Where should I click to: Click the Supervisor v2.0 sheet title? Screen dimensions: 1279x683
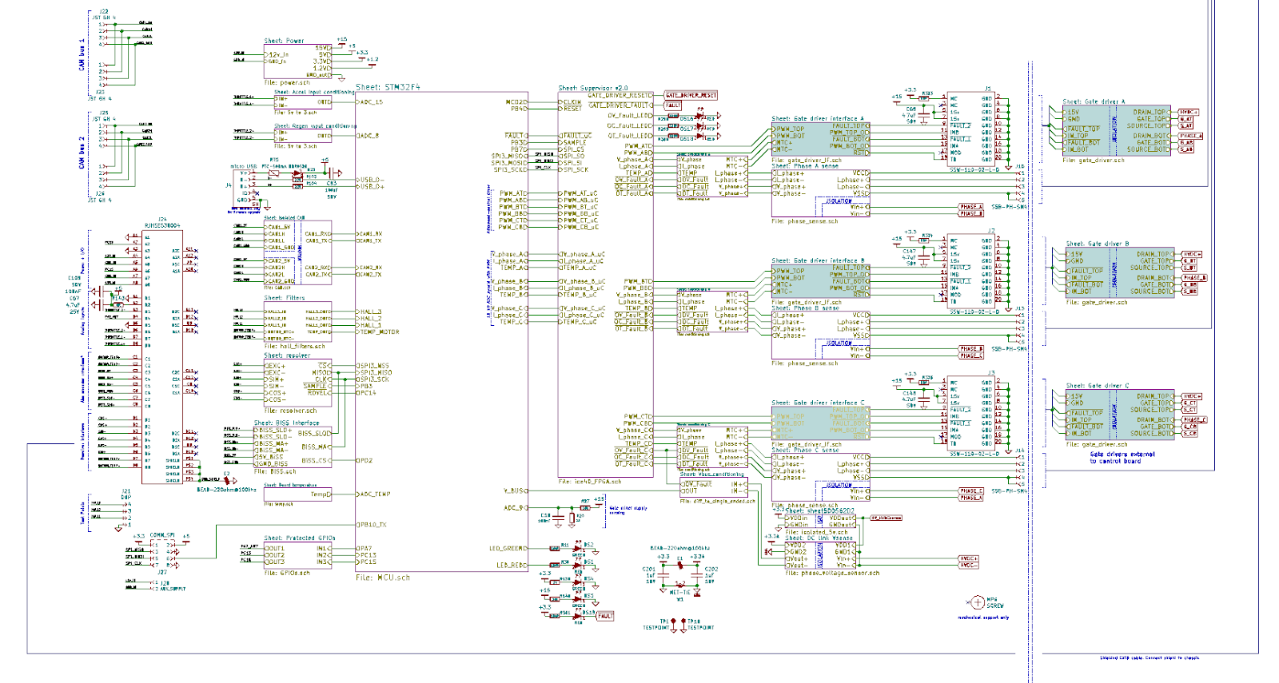coord(593,88)
